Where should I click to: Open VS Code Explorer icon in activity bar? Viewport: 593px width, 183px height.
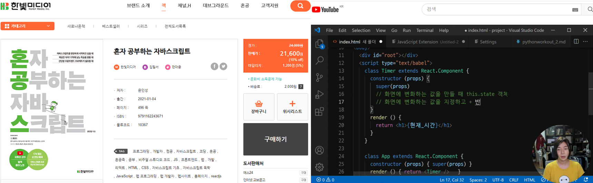point(320,44)
